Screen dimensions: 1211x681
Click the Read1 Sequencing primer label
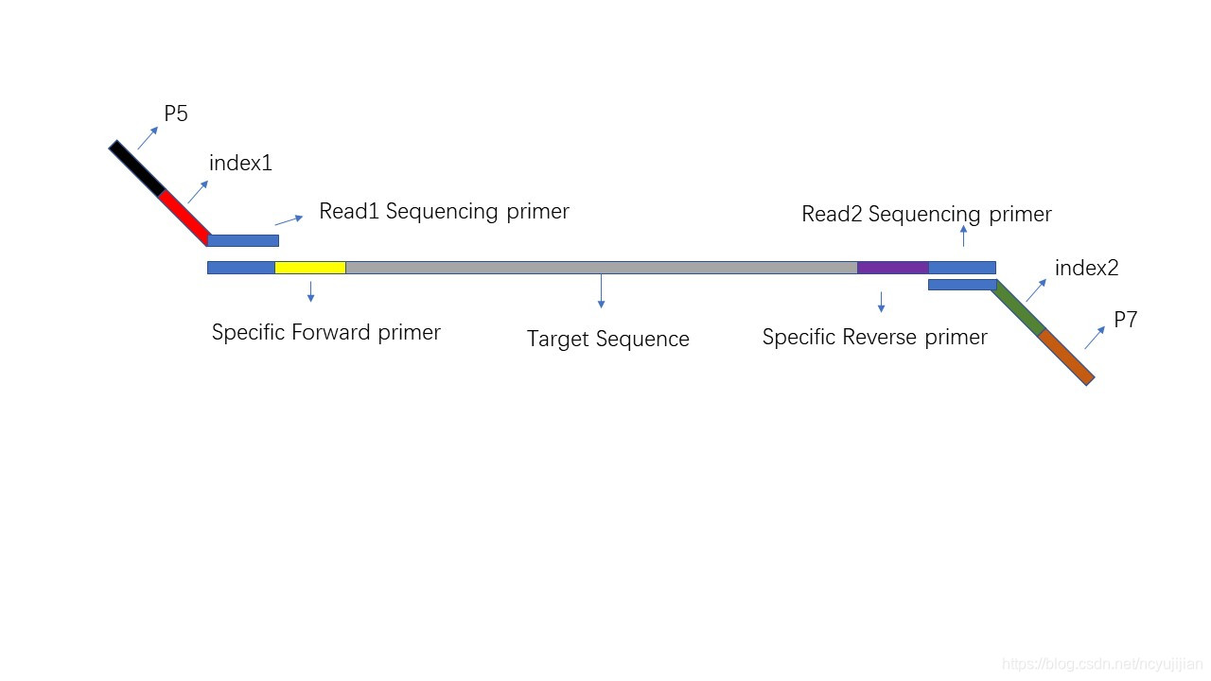pos(444,211)
